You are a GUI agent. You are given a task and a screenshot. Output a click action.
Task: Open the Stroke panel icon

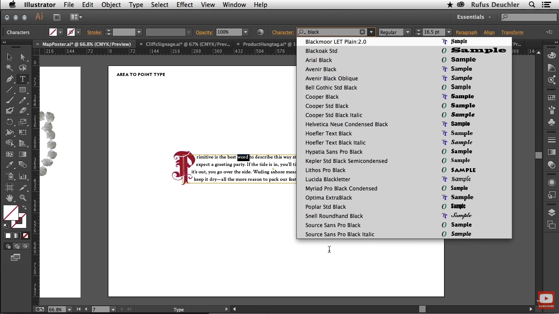(552, 140)
